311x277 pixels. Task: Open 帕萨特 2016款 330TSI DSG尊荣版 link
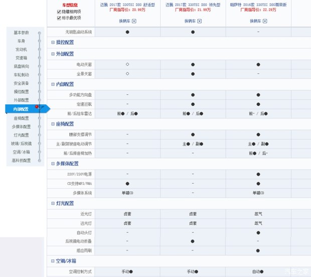tap(258, 5)
